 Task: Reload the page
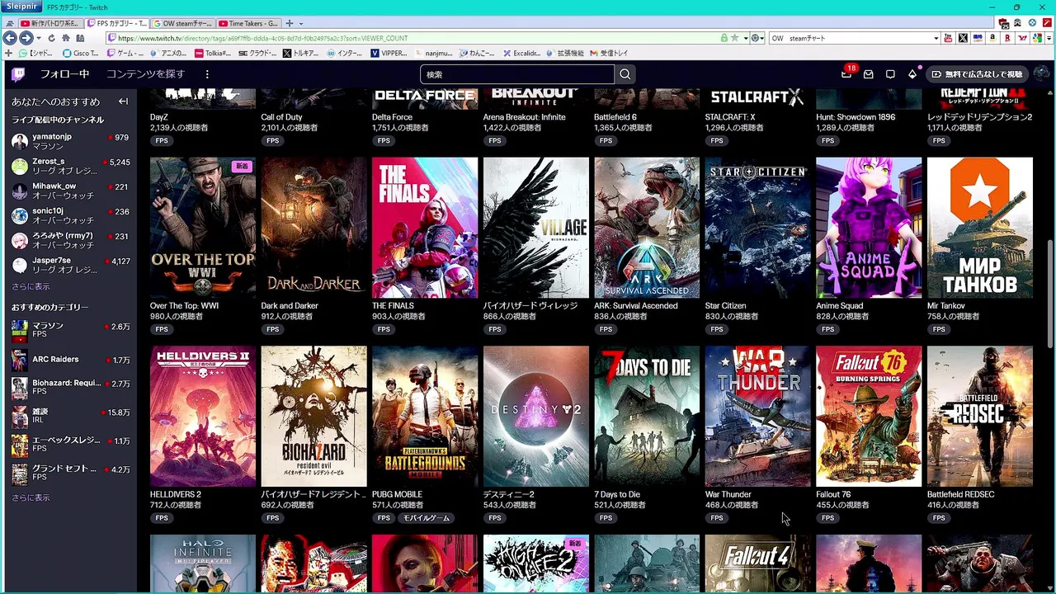51,38
